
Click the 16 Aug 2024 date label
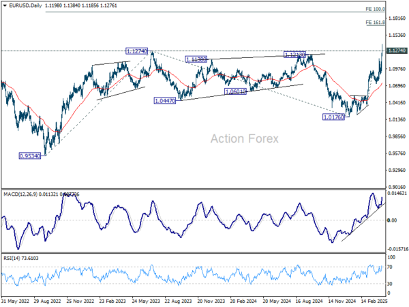pos(292,299)
